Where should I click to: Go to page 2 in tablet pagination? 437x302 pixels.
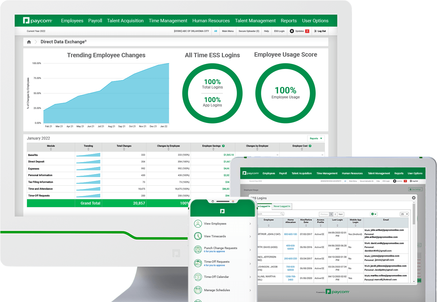(x=335, y=214)
